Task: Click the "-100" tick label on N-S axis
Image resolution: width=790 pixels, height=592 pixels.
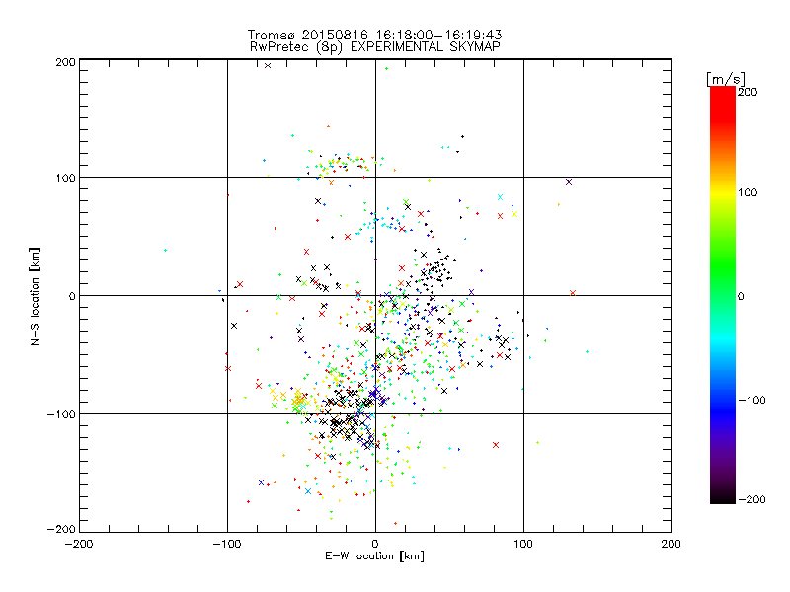Action: [61, 414]
